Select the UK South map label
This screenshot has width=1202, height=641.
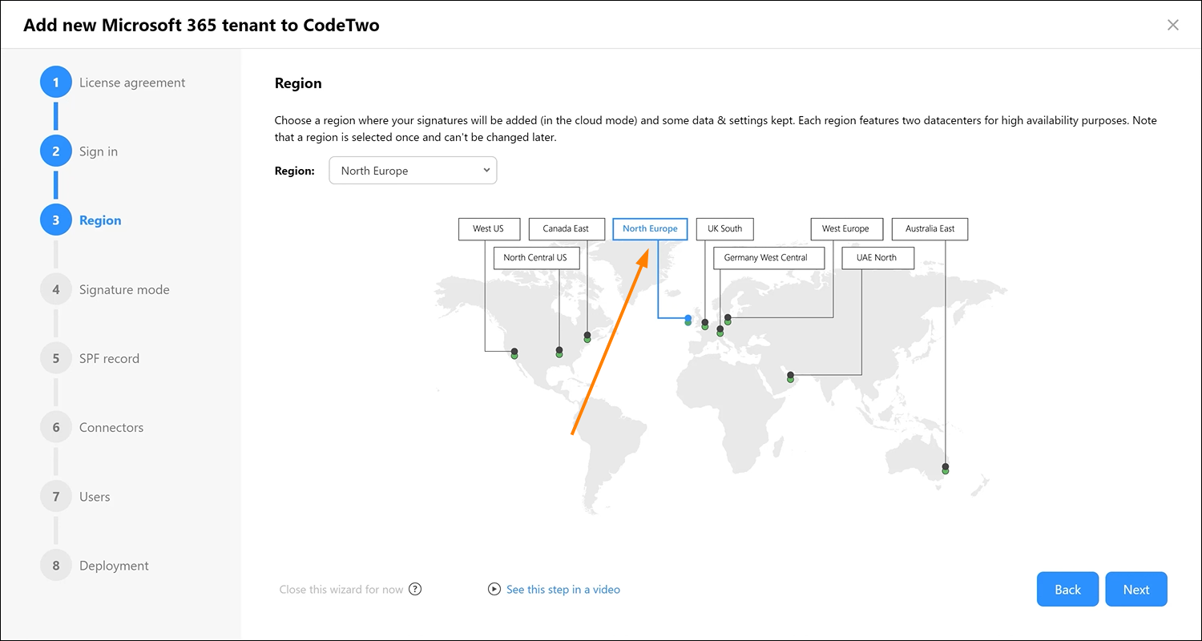(724, 228)
